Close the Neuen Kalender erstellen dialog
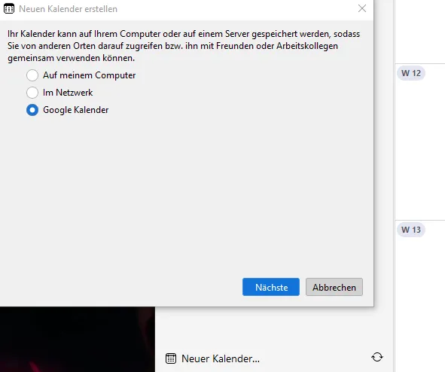445x372 pixels. pyautogui.click(x=362, y=8)
